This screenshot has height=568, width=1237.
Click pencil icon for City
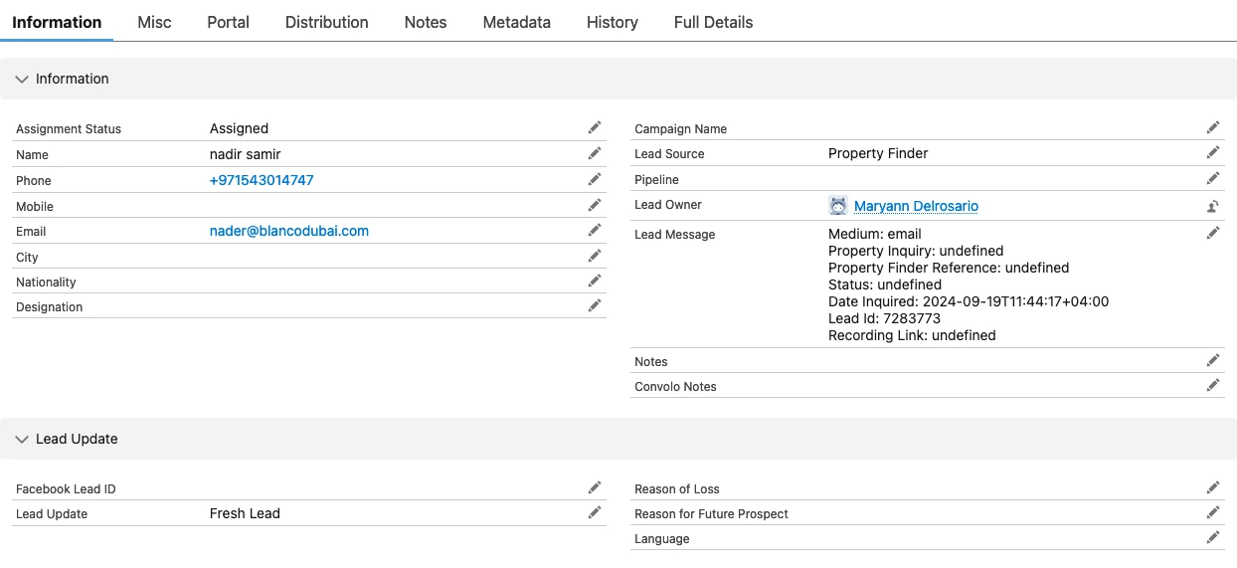click(x=595, y=256)
